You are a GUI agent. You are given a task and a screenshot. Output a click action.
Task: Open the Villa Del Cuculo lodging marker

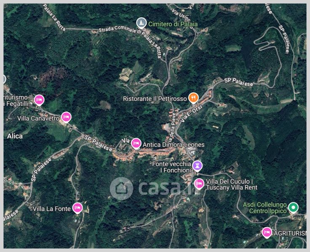coord(199,184)
